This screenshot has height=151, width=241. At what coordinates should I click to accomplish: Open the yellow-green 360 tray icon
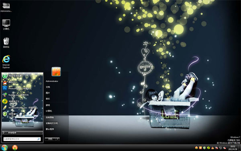208,148
